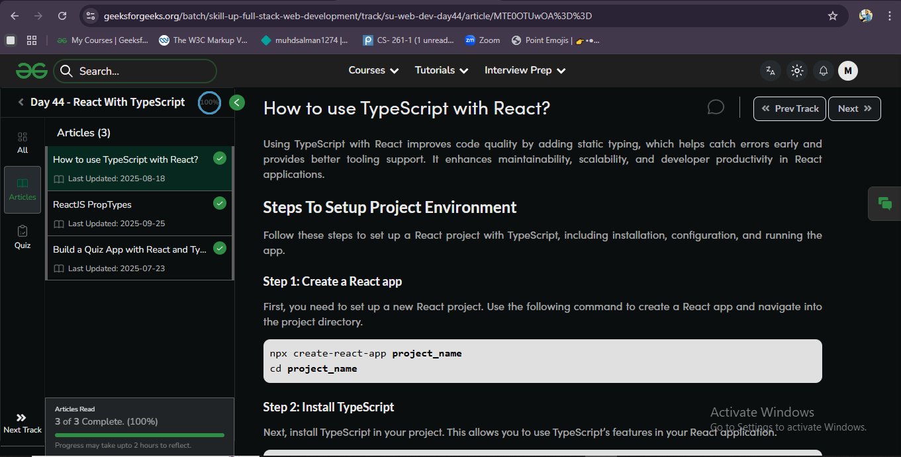Open the notifications bell
901x457 pixels.
pyautogui.click(x=824, y=71)
